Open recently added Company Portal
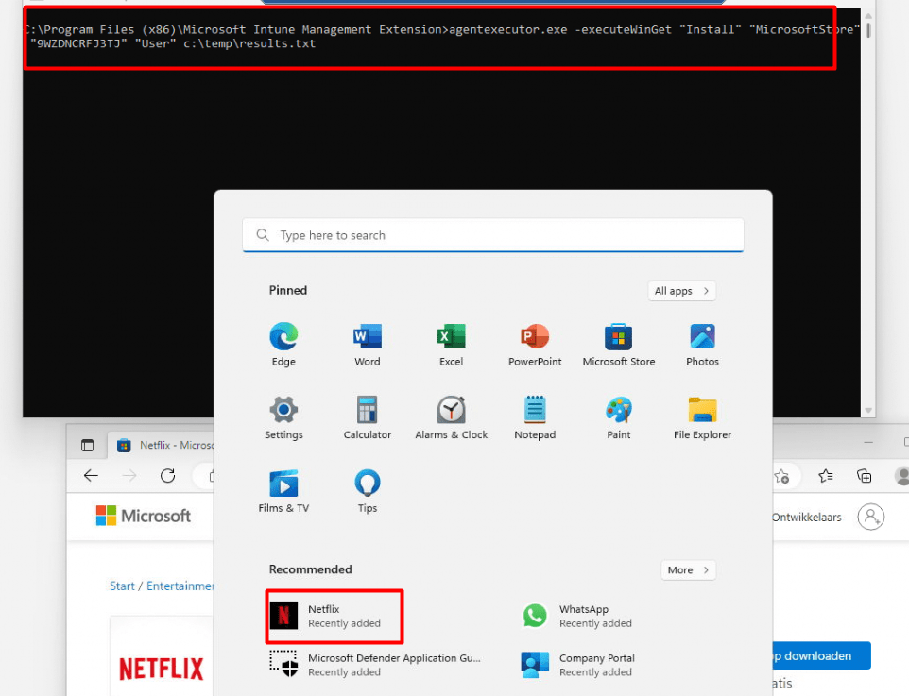 pos(578,665)
